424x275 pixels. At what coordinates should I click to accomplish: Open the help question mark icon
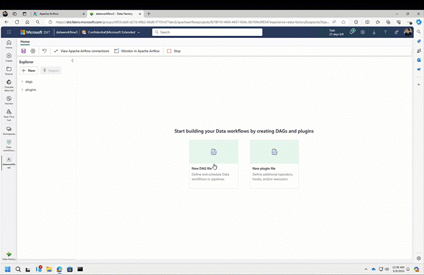(385, 32)
